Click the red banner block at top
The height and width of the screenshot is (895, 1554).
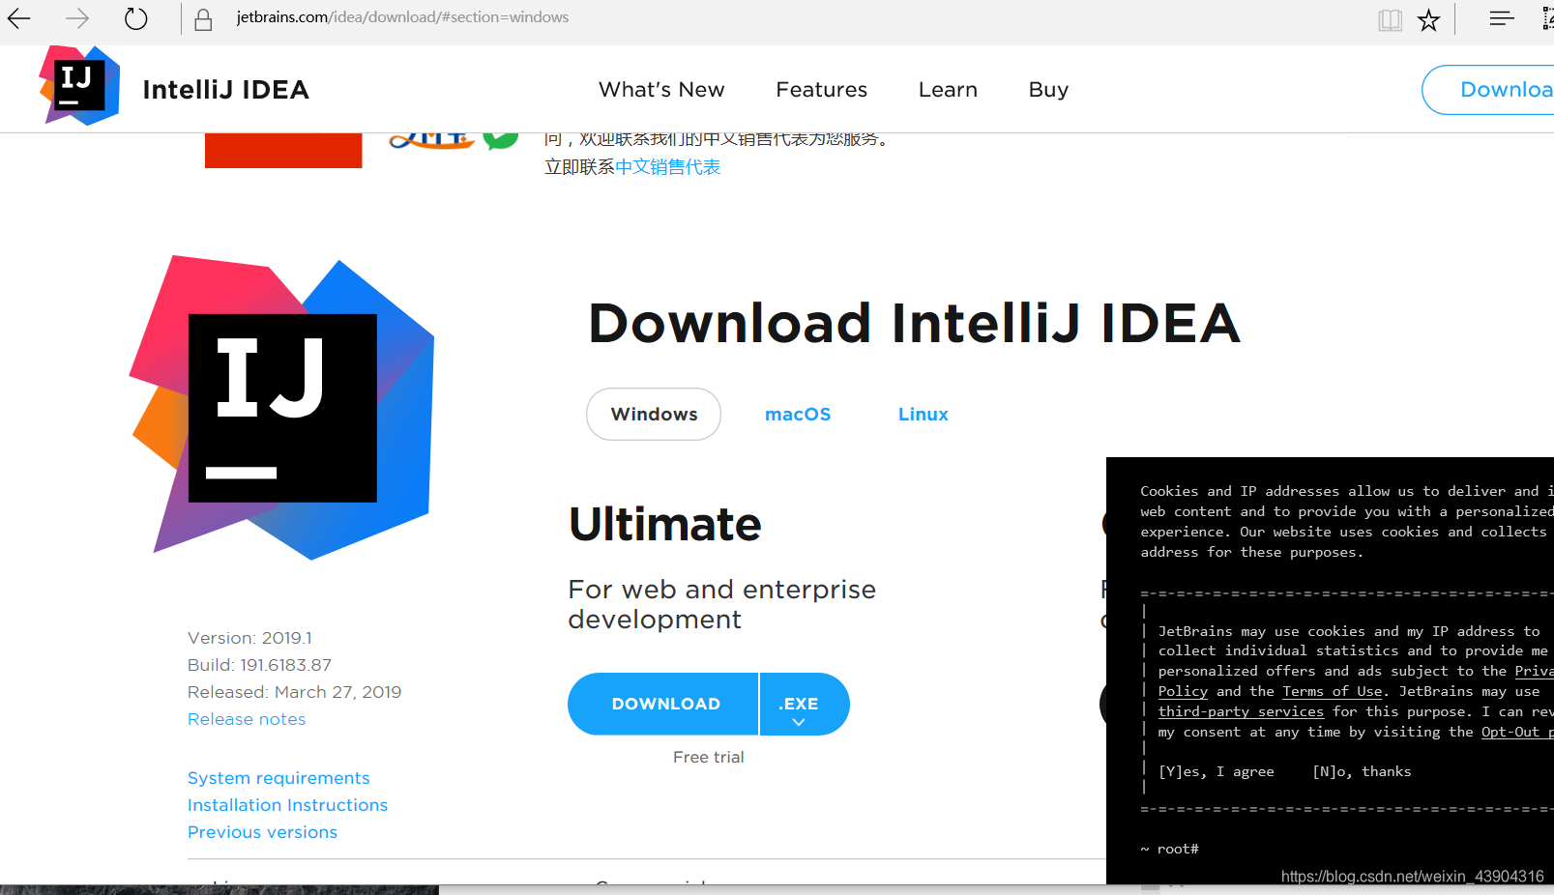pyautogui.click(x=283, y=151)
